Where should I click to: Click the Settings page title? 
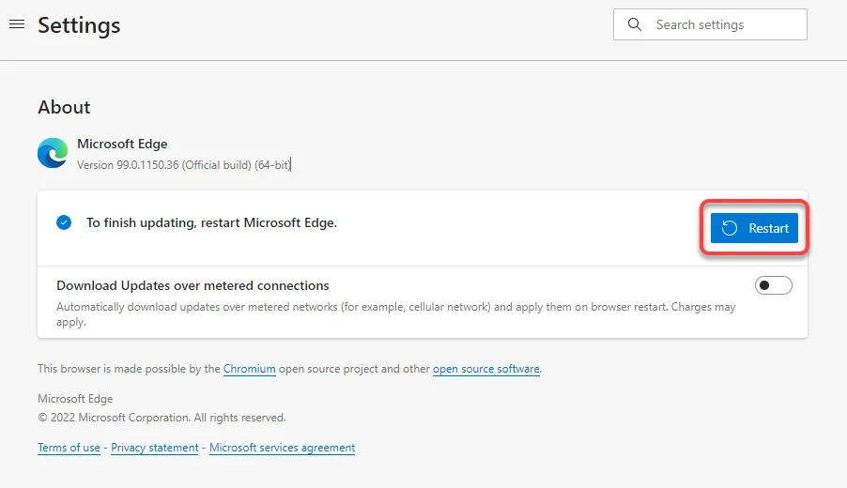pyautogui.click(x=79, y=25)
